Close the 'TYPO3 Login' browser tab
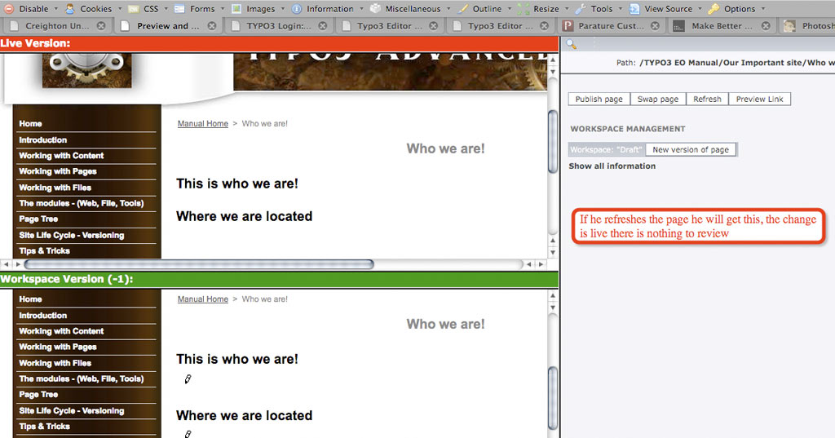 pos(321,26)
